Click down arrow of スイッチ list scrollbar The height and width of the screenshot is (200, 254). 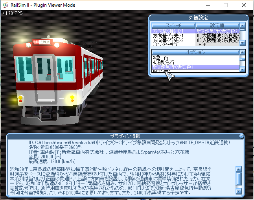(242, 43)
